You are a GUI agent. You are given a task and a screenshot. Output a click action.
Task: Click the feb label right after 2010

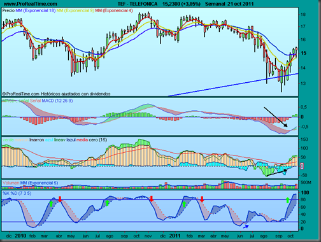click(32, 236)
